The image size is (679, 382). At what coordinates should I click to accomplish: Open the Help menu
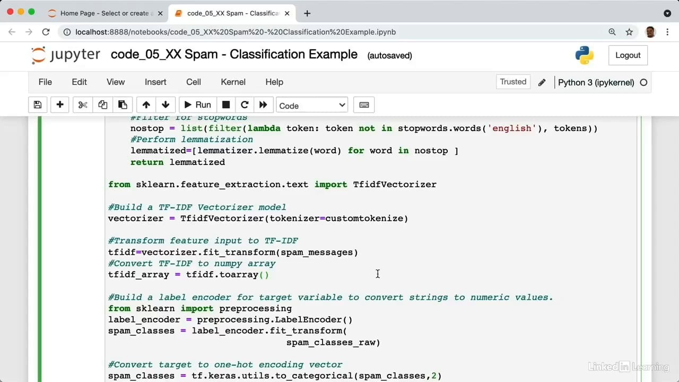tap(274, 82)
